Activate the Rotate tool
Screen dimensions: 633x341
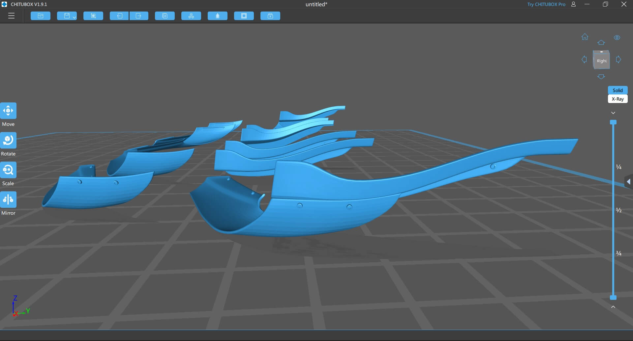(8, 141)
